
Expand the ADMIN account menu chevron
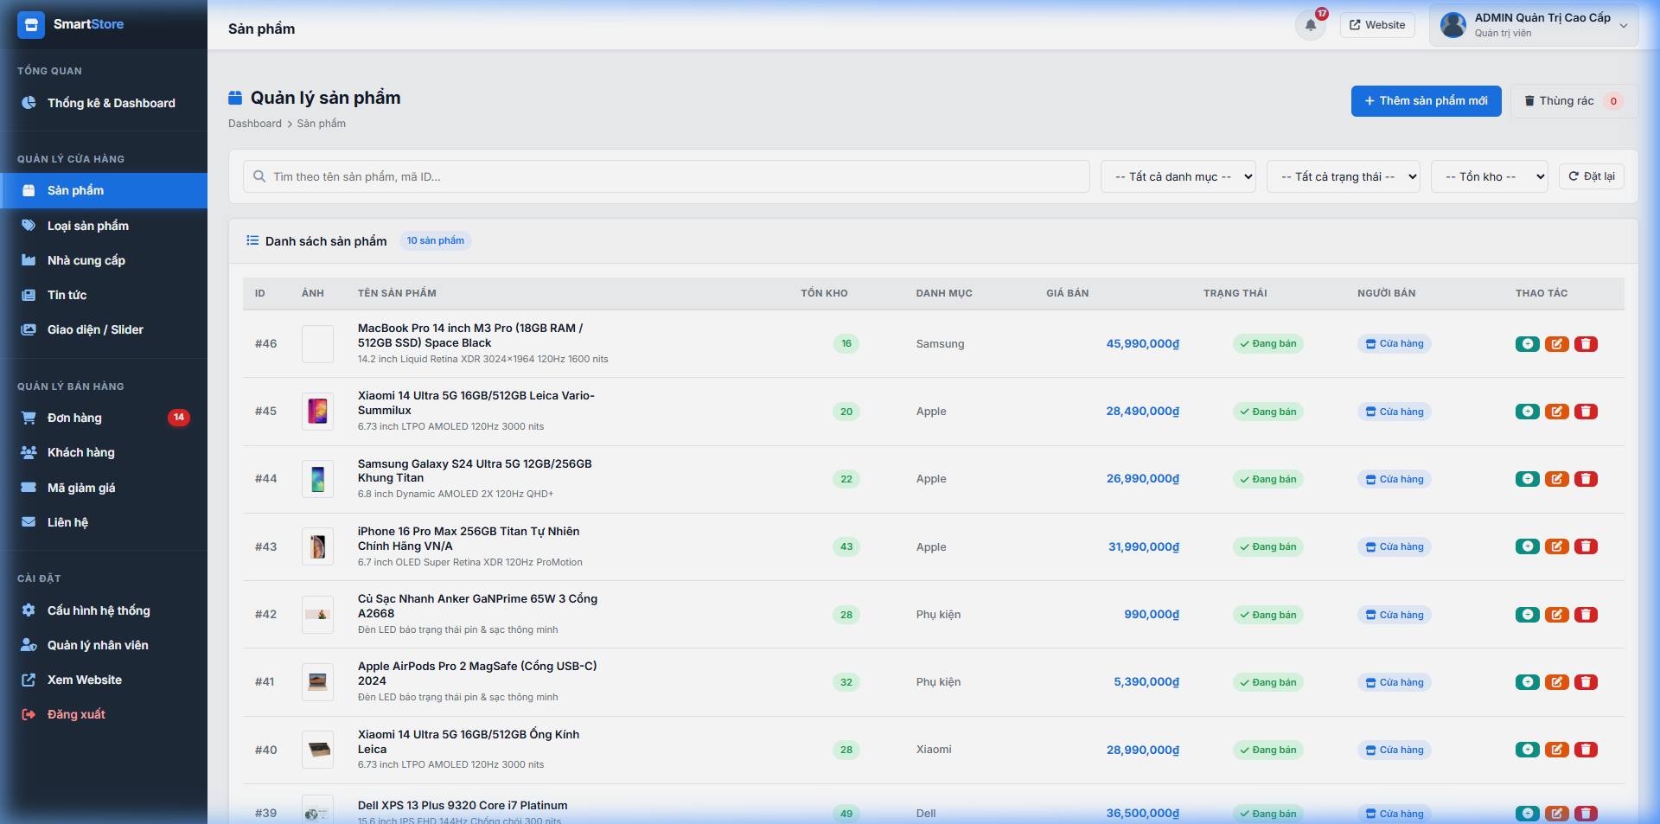tap(1624, 26)
